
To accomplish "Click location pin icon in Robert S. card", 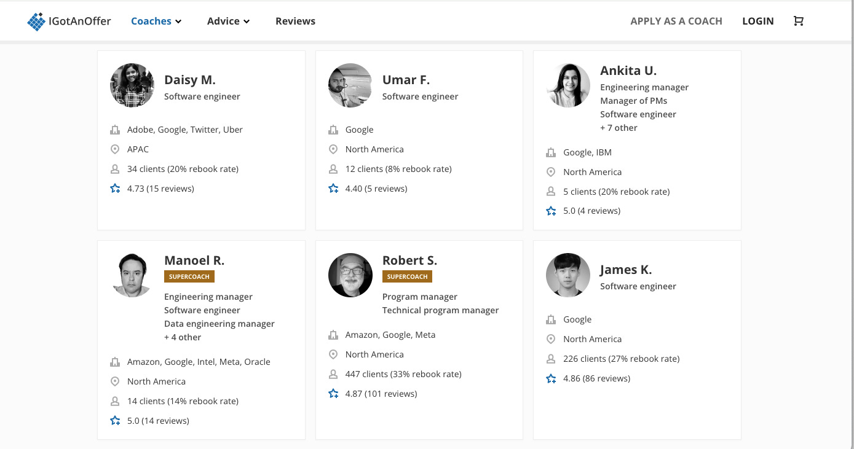I will (x=333, y=354).
